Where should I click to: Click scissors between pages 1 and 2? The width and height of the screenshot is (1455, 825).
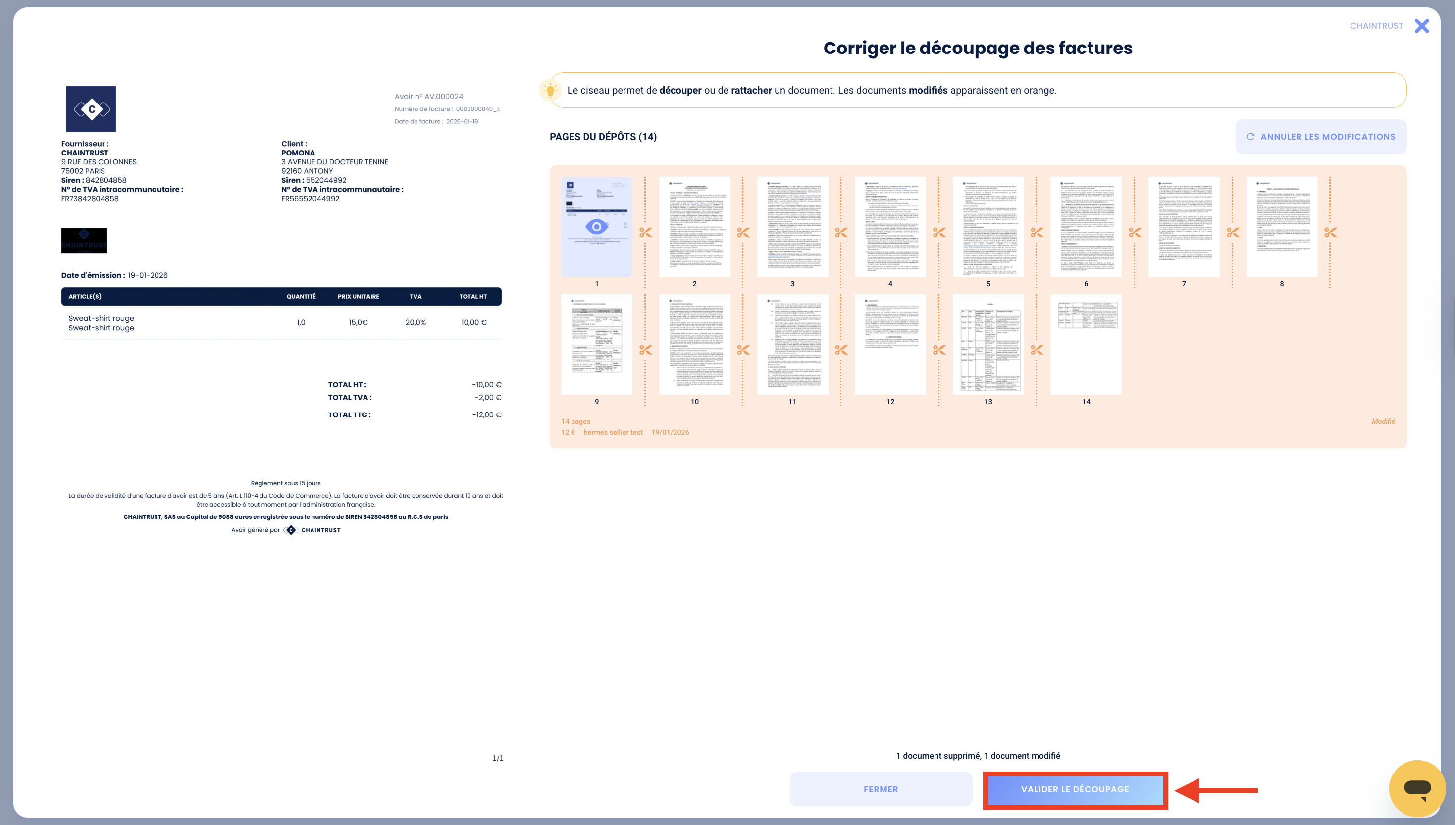coord(645,232)
